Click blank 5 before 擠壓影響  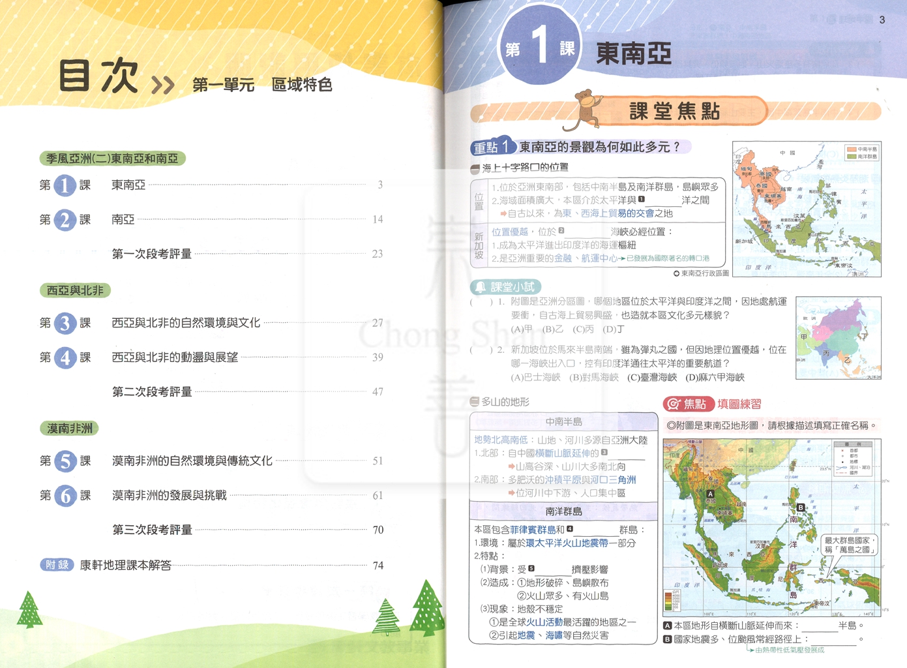[552, 569]
